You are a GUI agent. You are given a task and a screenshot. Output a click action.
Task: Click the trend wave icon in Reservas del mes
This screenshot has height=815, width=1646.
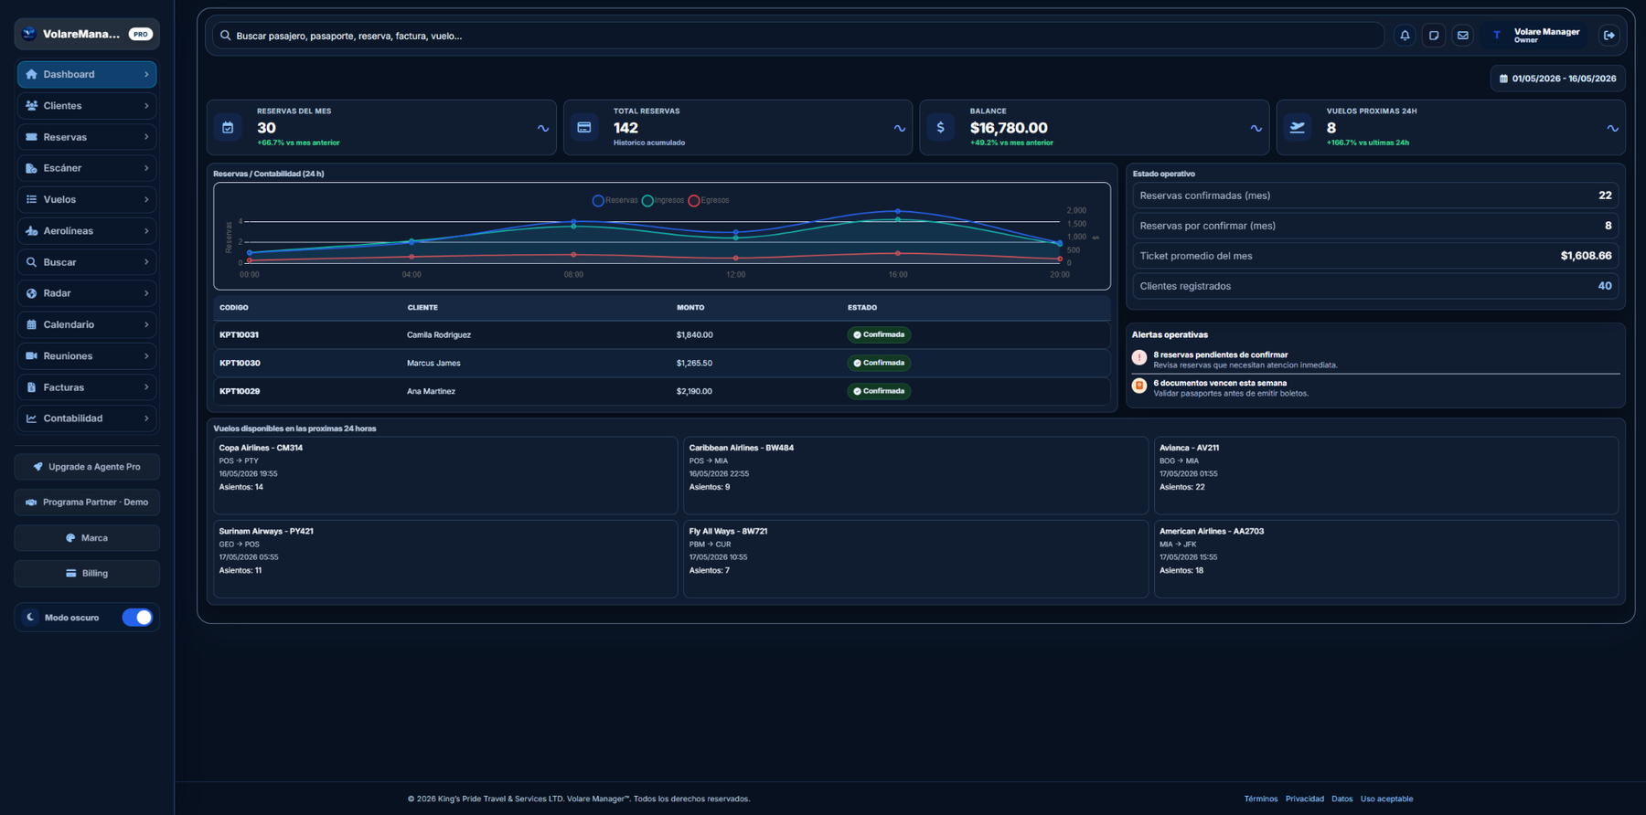pyautogui.click(x=543, y=129)
